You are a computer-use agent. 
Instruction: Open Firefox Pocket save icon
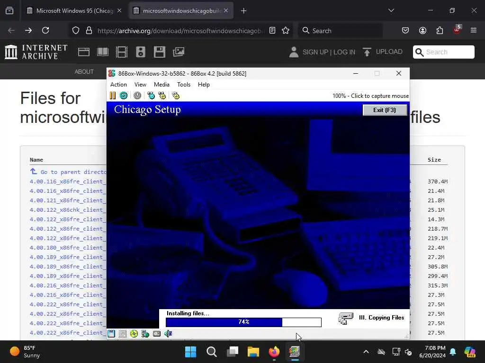point(405,30)
